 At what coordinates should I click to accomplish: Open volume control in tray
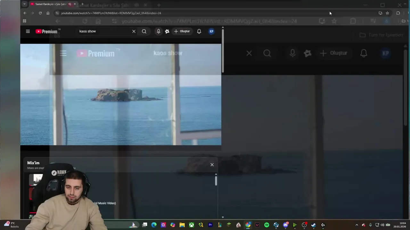coord(382,225)
